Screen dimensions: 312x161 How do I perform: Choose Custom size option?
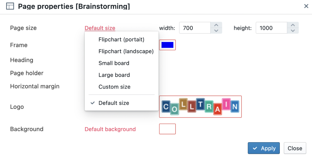(x=114, y=87)
